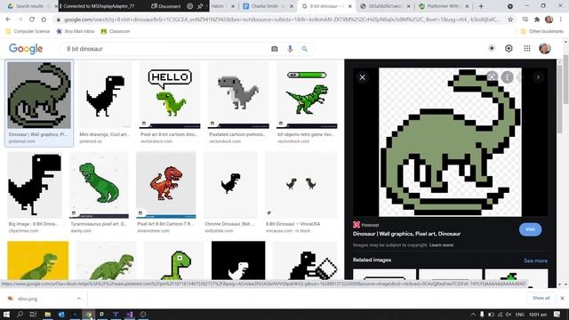Click the Google logo
The width and height of the screenshot is (569, 320).
pyautogui.click(x=26, y=49)
